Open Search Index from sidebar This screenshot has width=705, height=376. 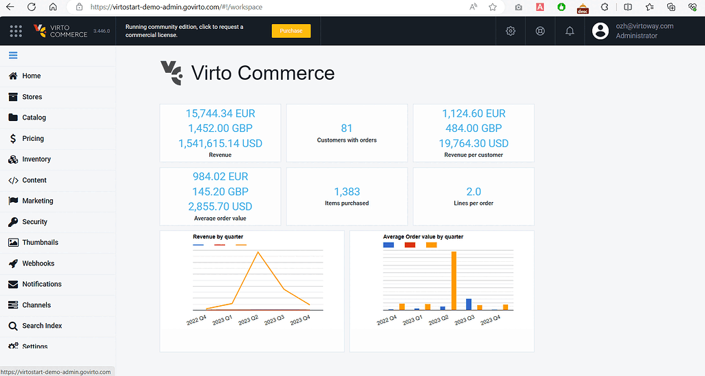(41, 326)
